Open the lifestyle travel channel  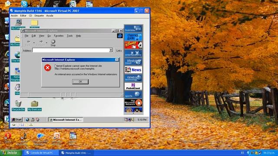(133, 62)
